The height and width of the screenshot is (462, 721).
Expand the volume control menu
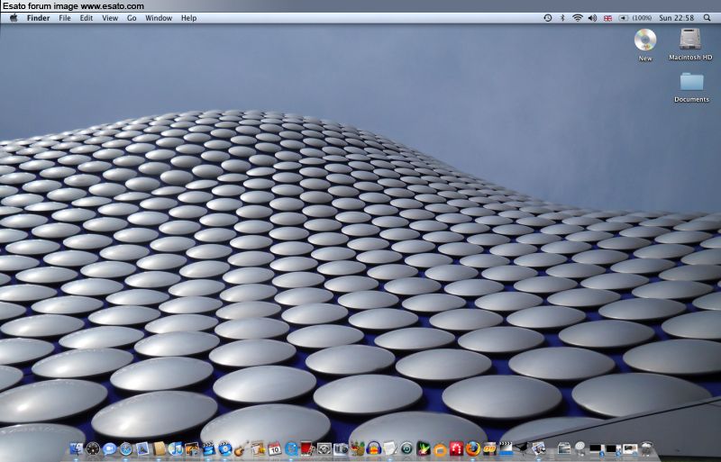click(592, 18)
